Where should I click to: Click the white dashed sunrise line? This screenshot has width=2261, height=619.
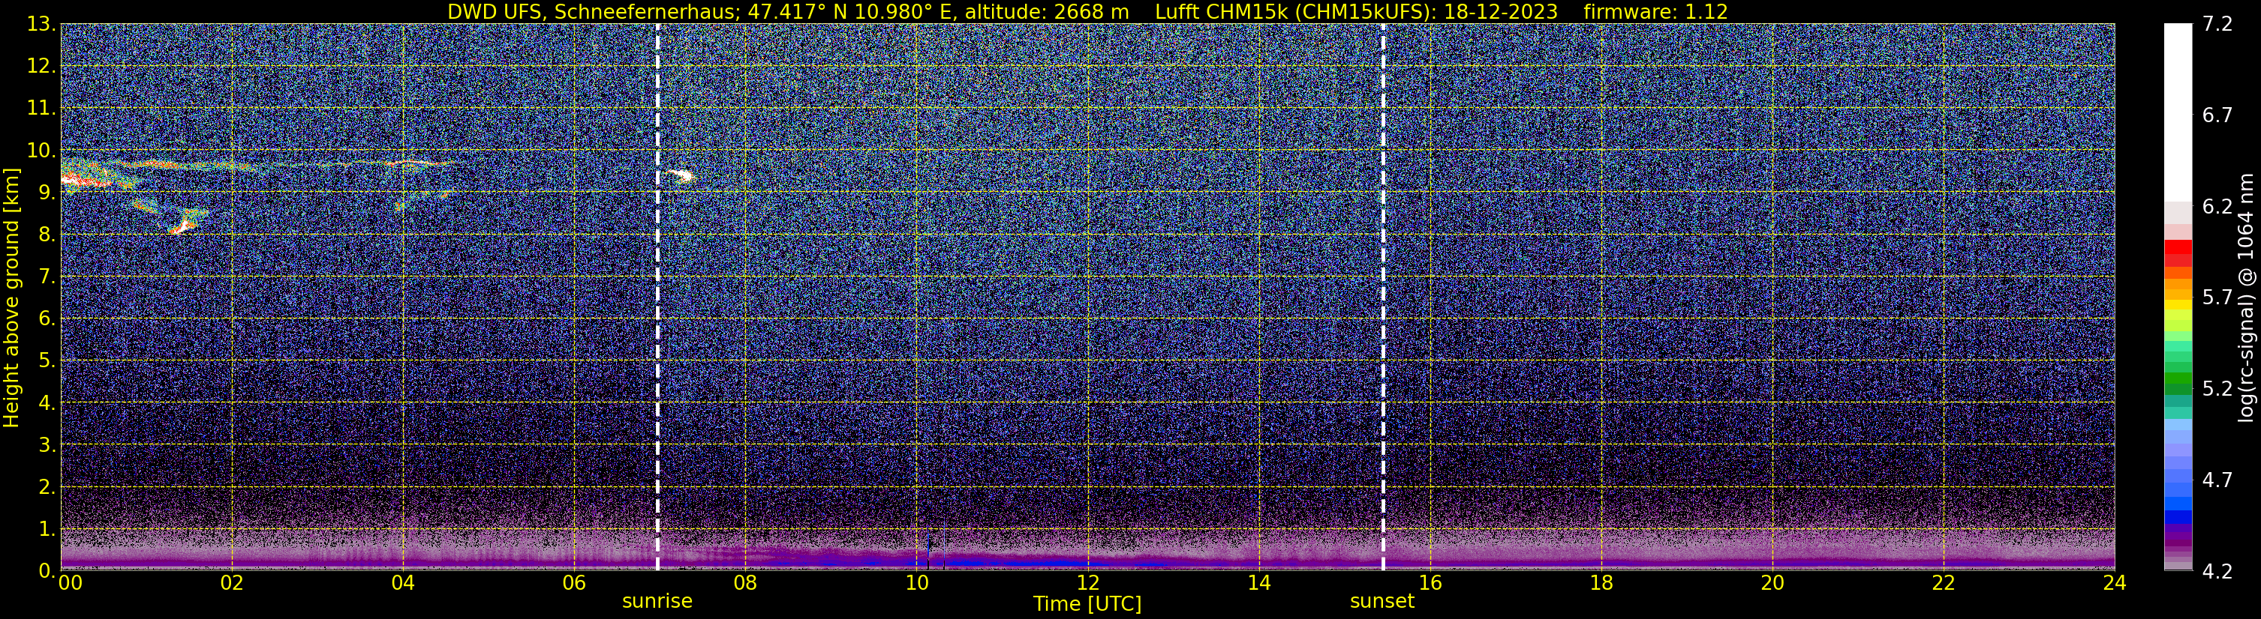pyautogui.click(x=657, y=298)
